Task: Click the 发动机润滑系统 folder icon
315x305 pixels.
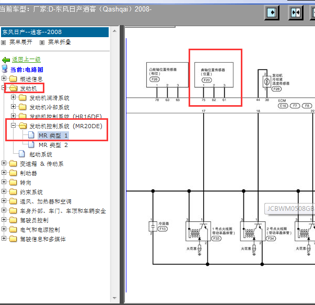Action: click(22, 98)
